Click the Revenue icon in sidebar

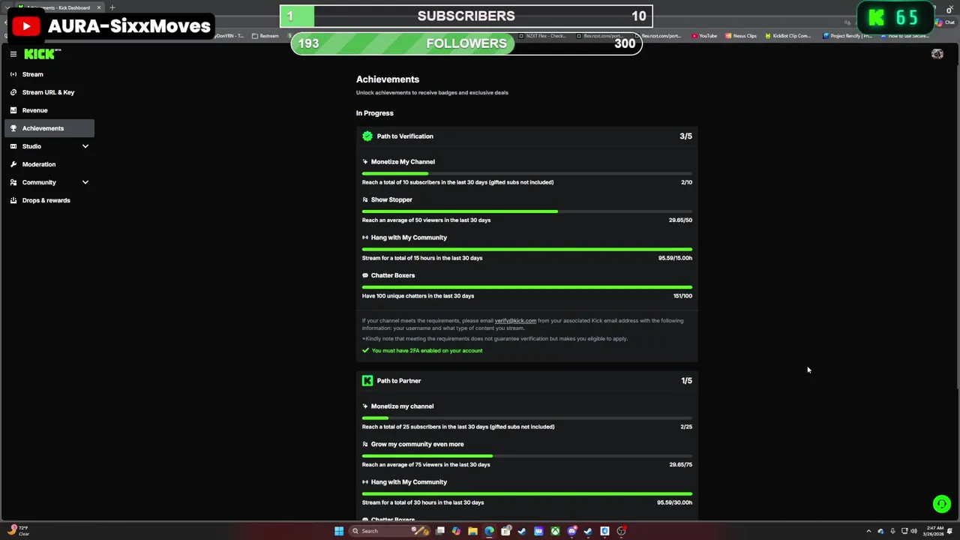coord(13,110)
